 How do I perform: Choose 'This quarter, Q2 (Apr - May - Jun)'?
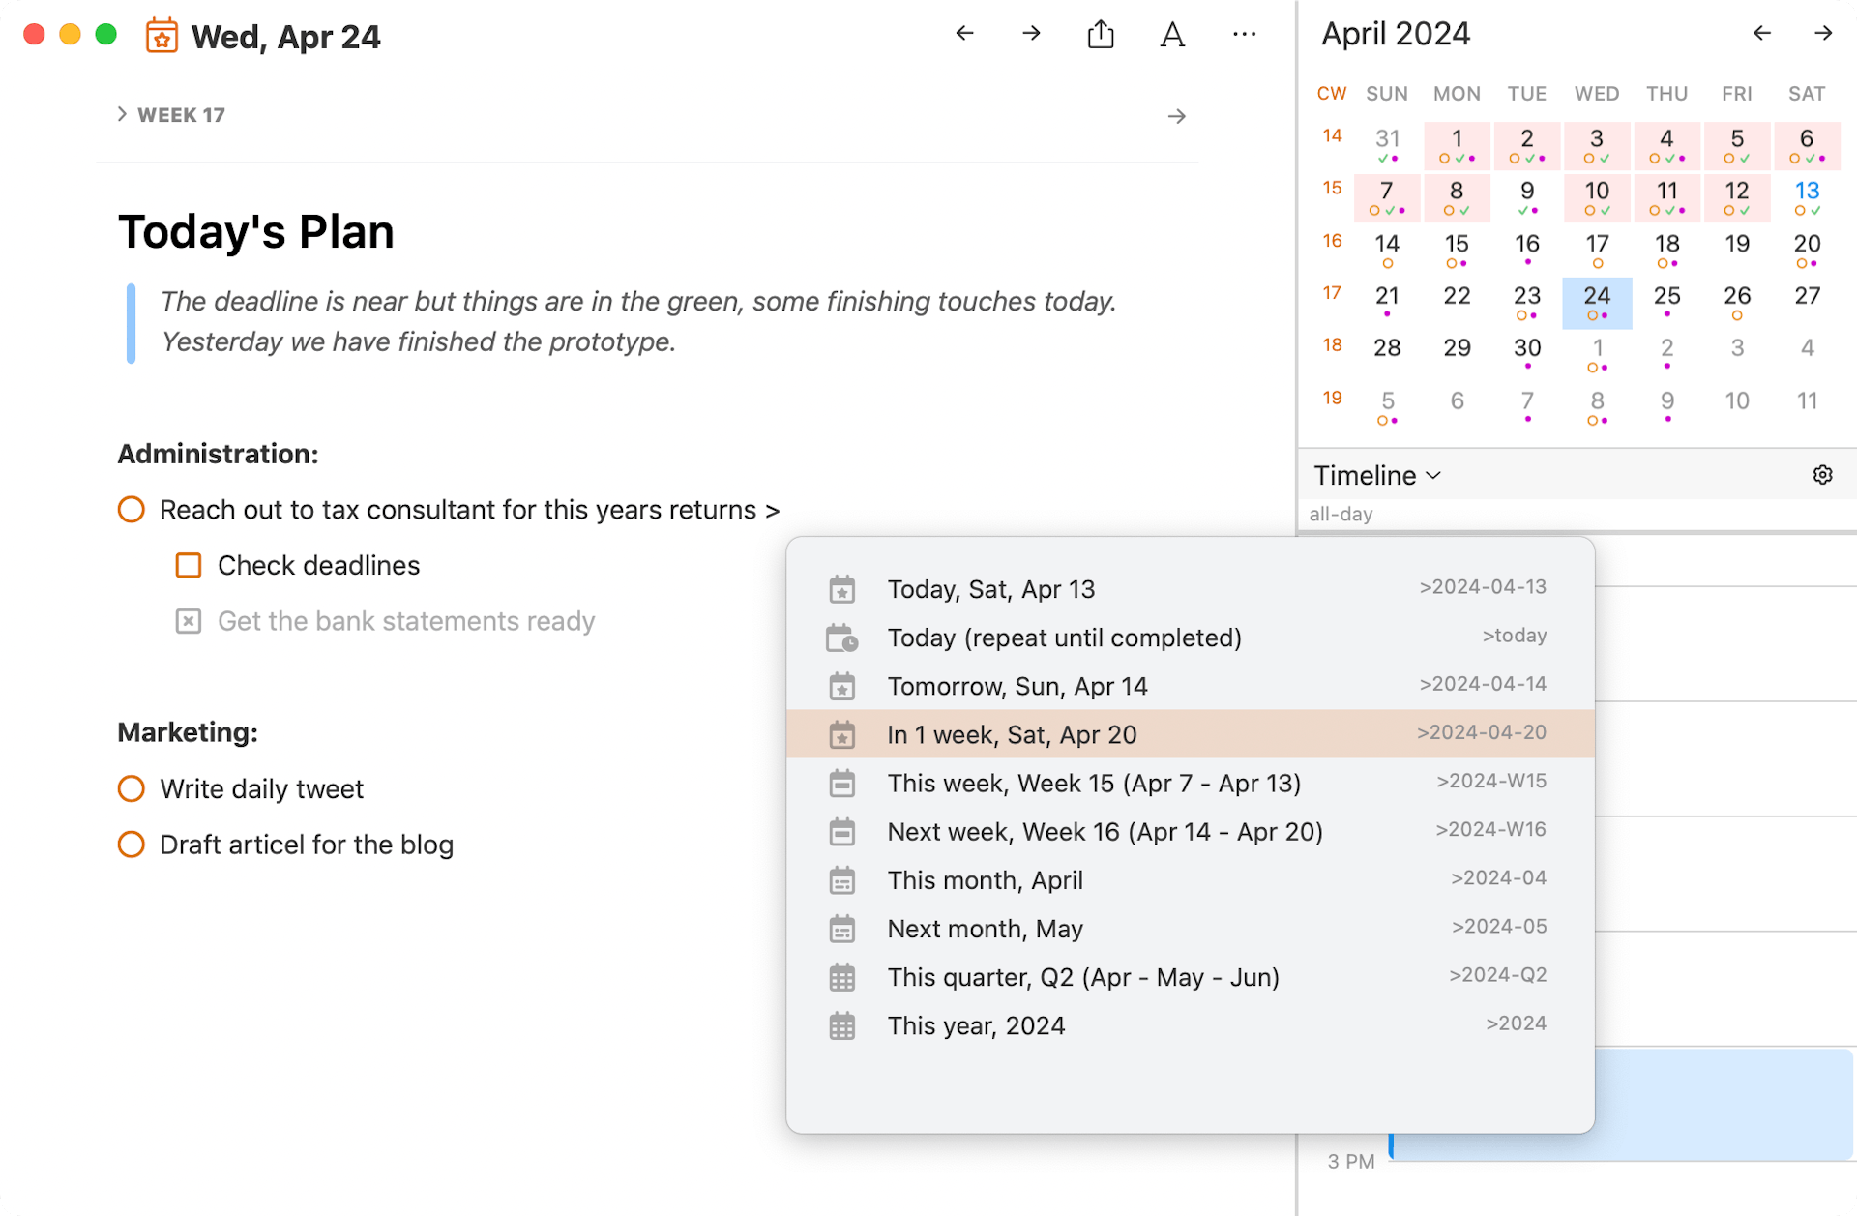click(1082, 977)
